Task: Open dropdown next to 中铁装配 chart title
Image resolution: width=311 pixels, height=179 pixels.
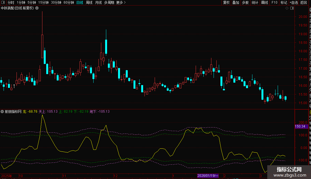Action: click(x=37, y=8)
